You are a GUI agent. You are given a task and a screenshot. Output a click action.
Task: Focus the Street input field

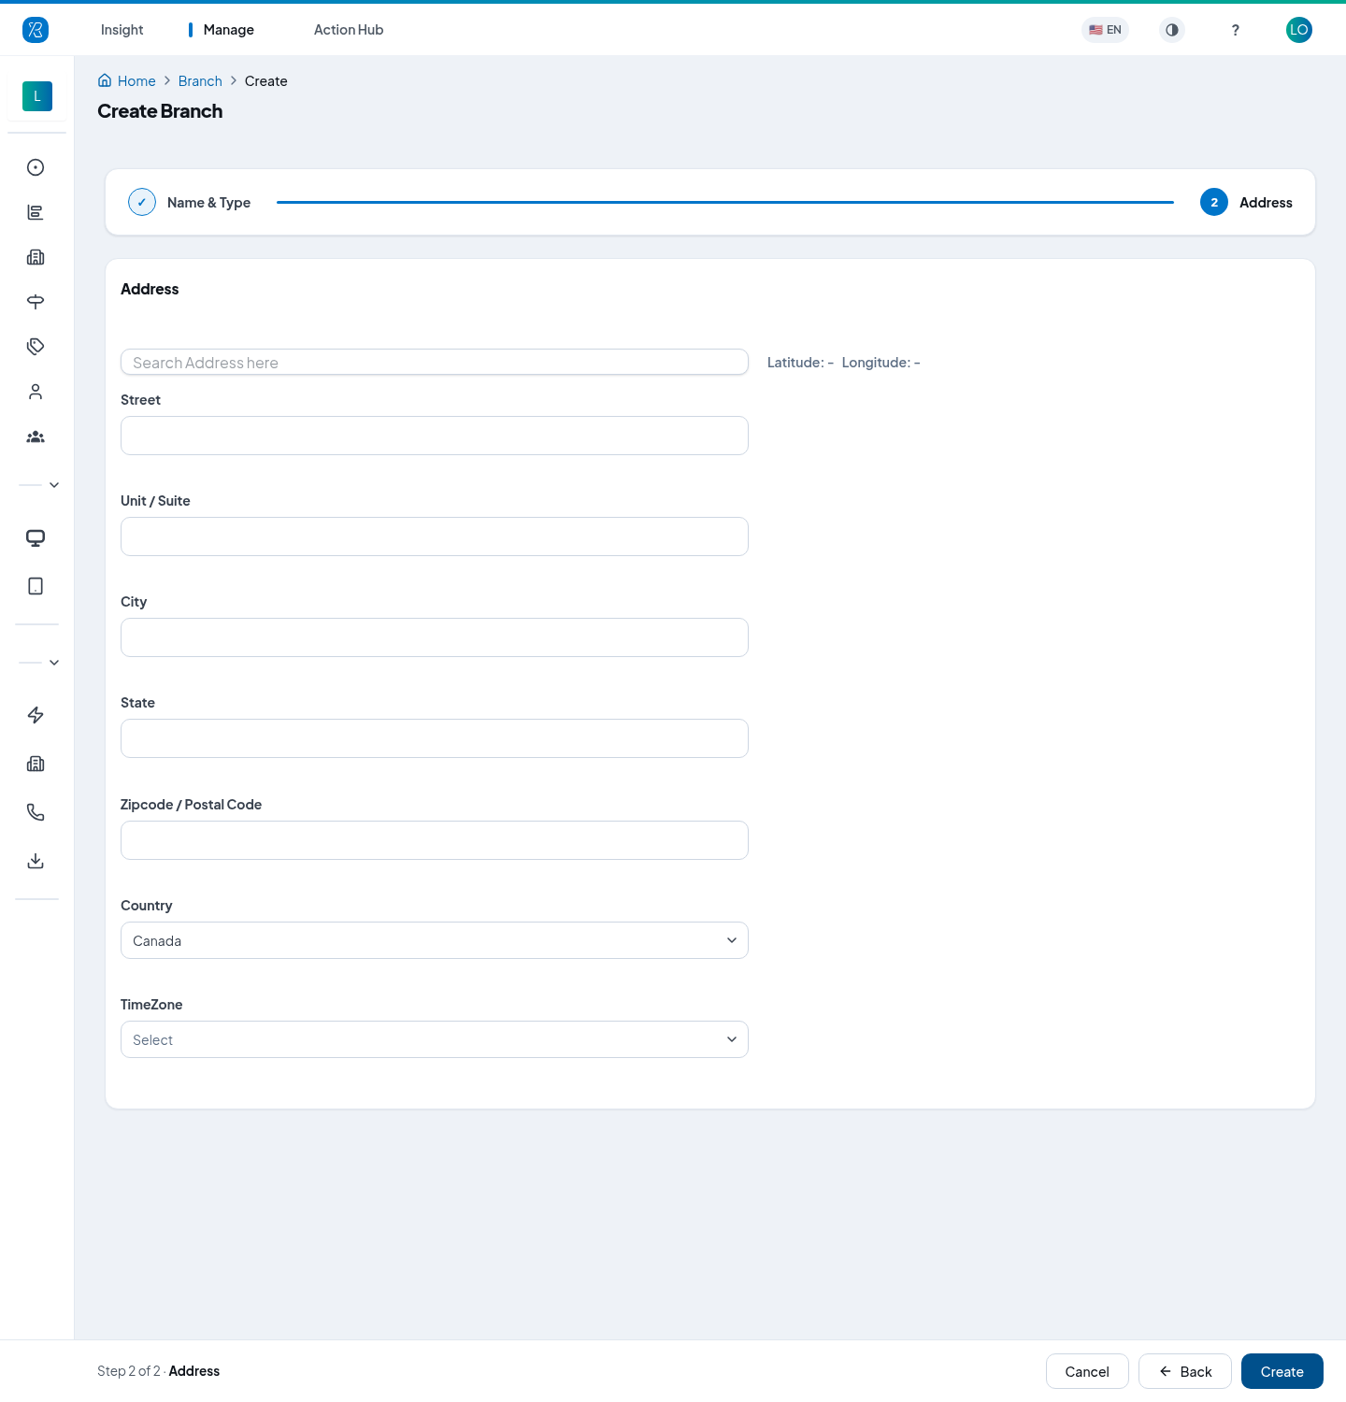435,436
